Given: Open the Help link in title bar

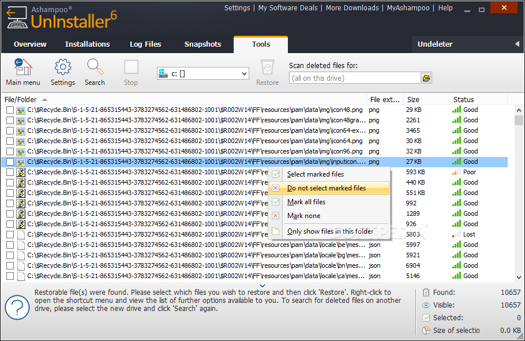Looking at the screenshot, I should click(x=445, y=8).
